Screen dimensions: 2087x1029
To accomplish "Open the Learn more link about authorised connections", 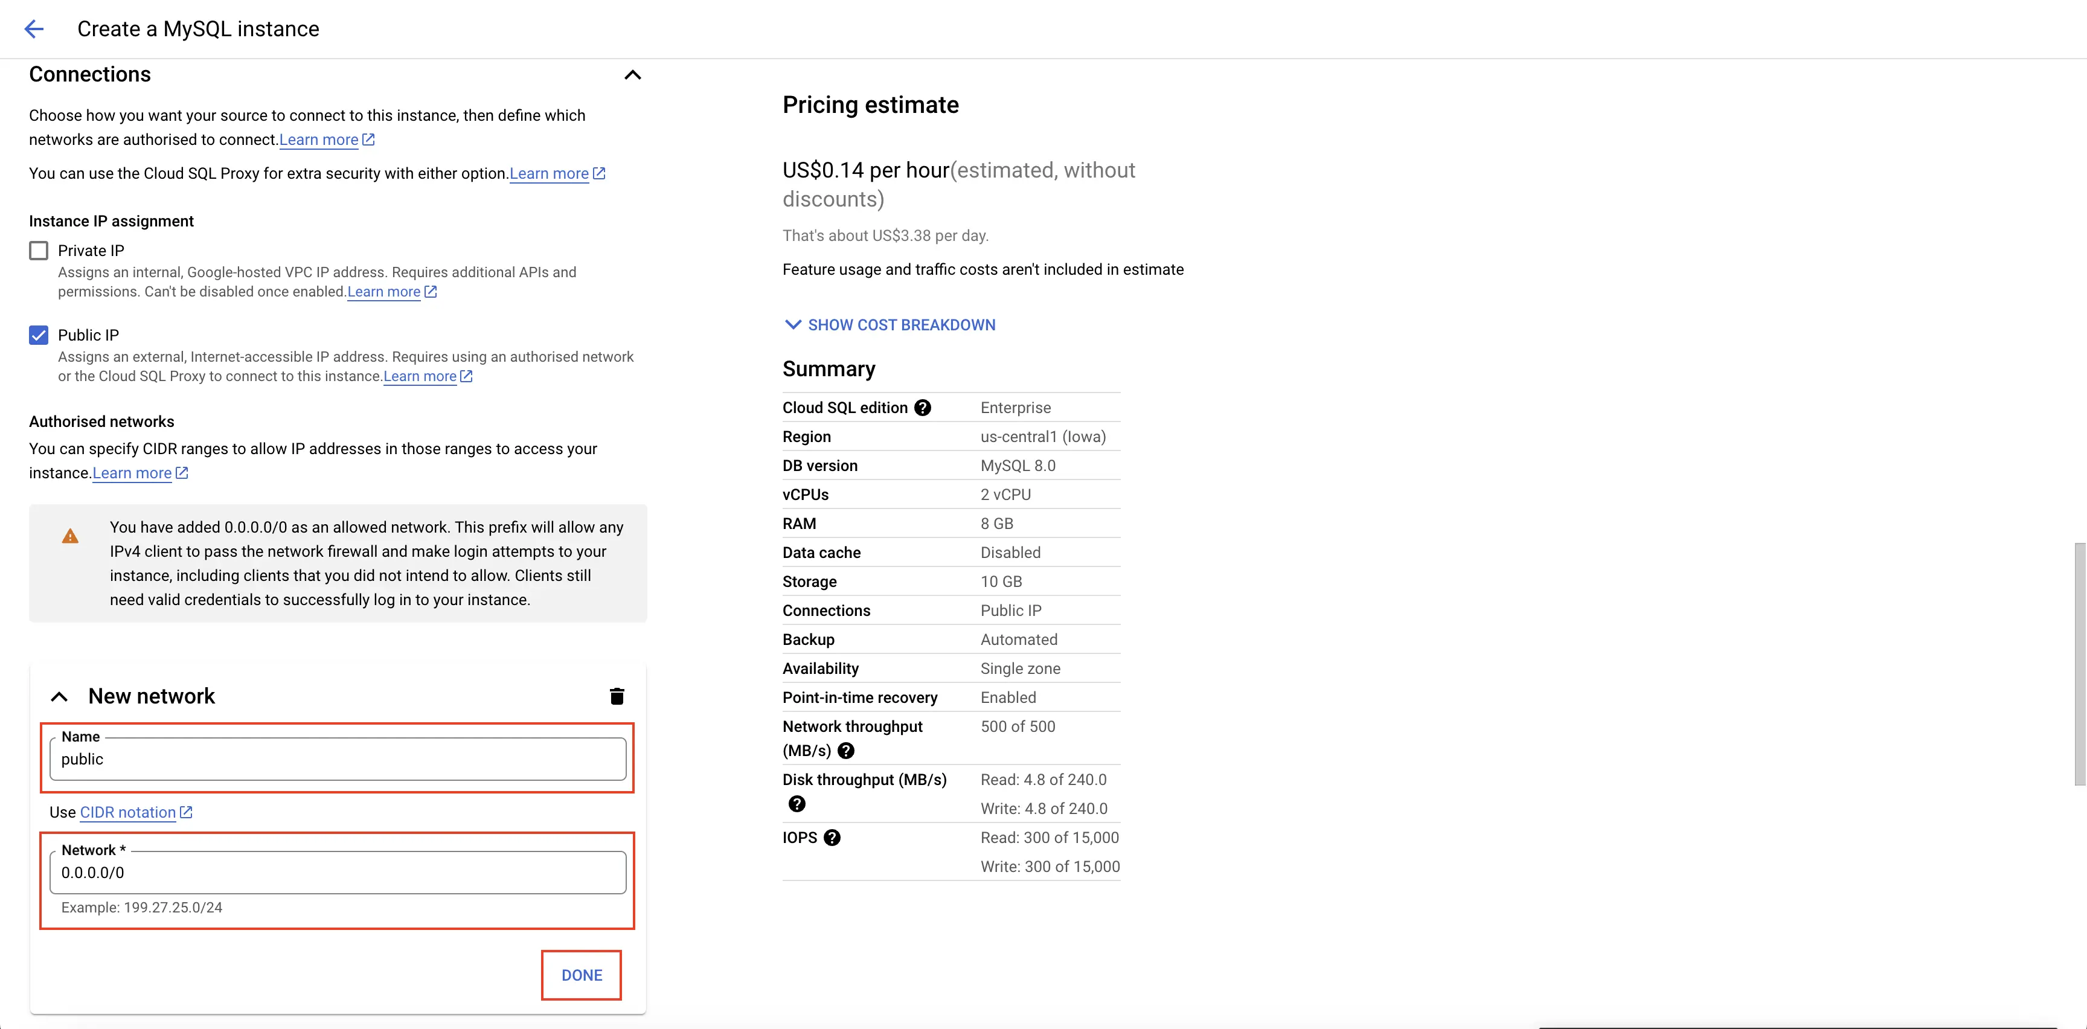I will coord(327,139).
